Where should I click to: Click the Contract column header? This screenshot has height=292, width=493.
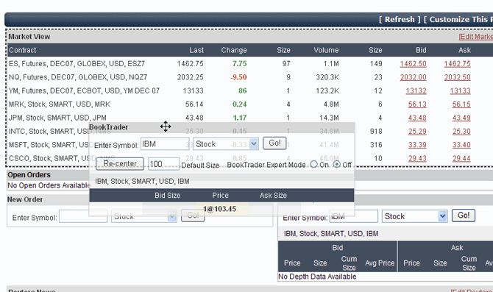(x=22, y=50)
